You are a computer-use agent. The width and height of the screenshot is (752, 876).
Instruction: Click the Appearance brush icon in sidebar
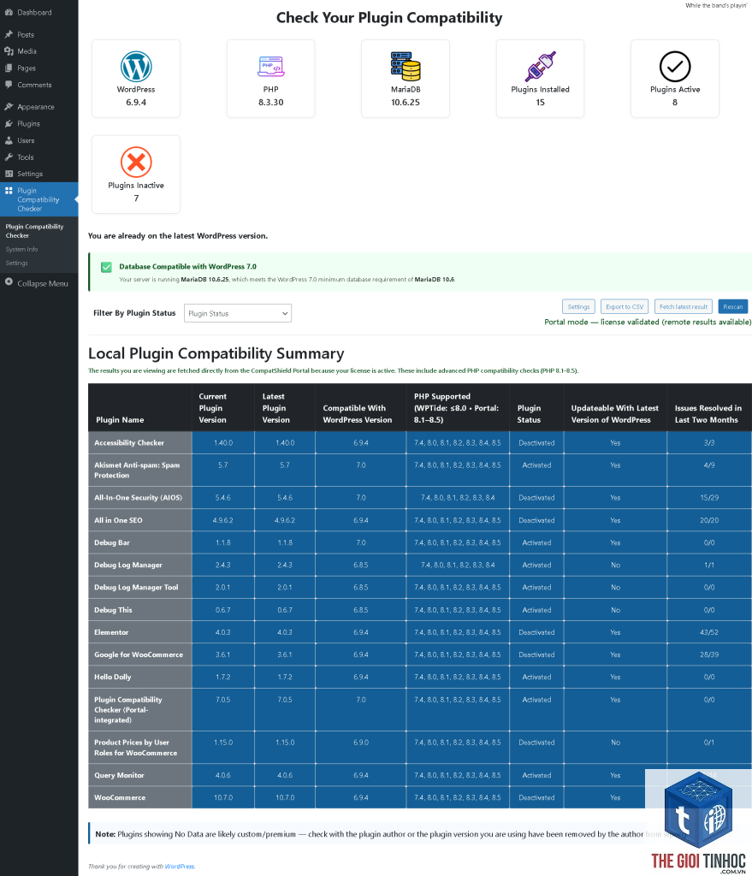click(x=9, y=107)
